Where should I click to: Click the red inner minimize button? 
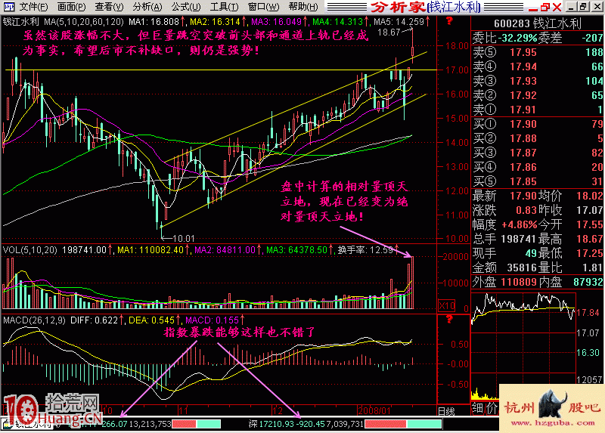click(533, 8)
